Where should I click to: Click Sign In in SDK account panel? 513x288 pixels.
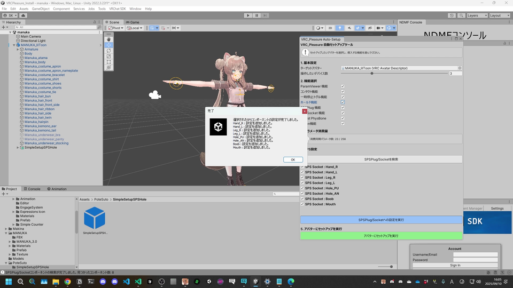pyautogui.click(x=455, y=266)
